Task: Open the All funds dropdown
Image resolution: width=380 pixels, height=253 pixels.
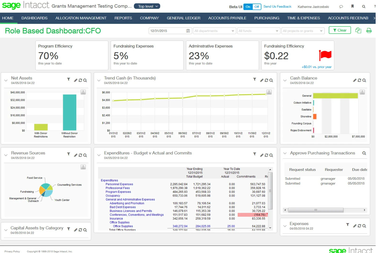Action: click(258, 31)
